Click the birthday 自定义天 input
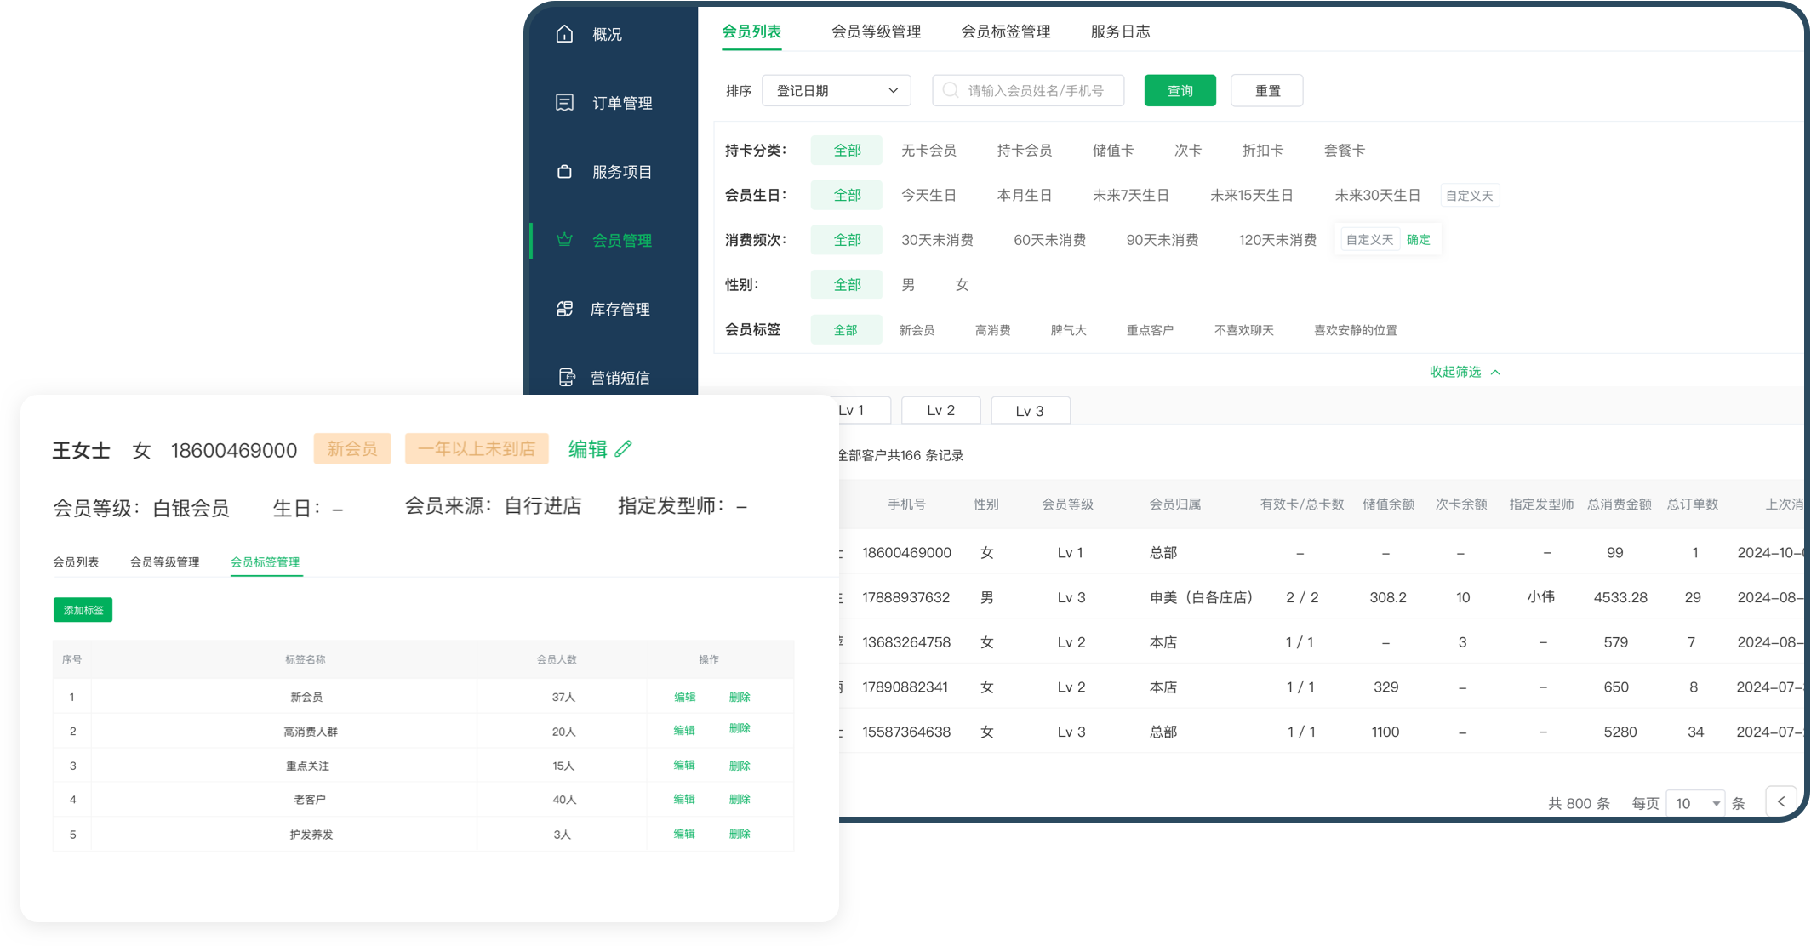The height and width of the screenshot is (946, 1811). coord(1469,196)
